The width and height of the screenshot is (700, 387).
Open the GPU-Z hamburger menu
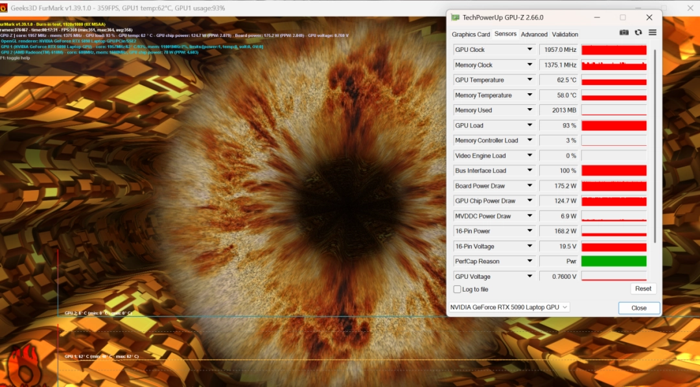[653, 32]
